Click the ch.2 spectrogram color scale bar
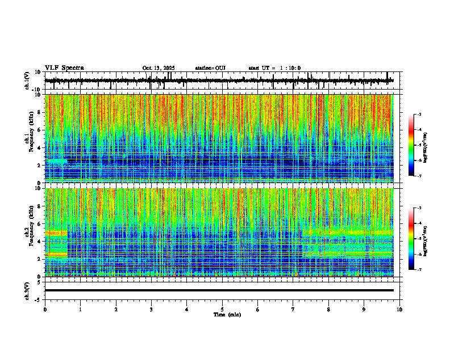 pos(411,239)
